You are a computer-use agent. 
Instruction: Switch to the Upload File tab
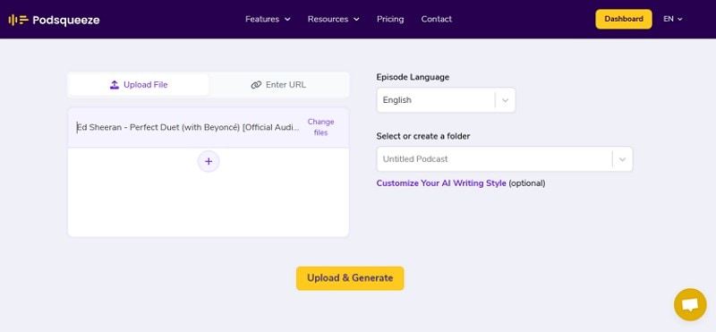pos(139,85)
